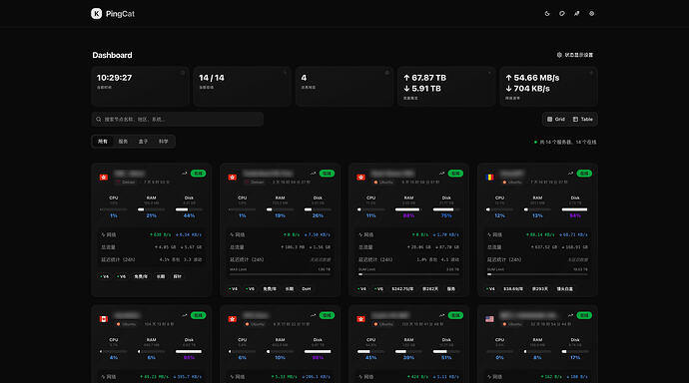Select the 科学 filter tab
The image size is (689, 383).
click(164, 142)
